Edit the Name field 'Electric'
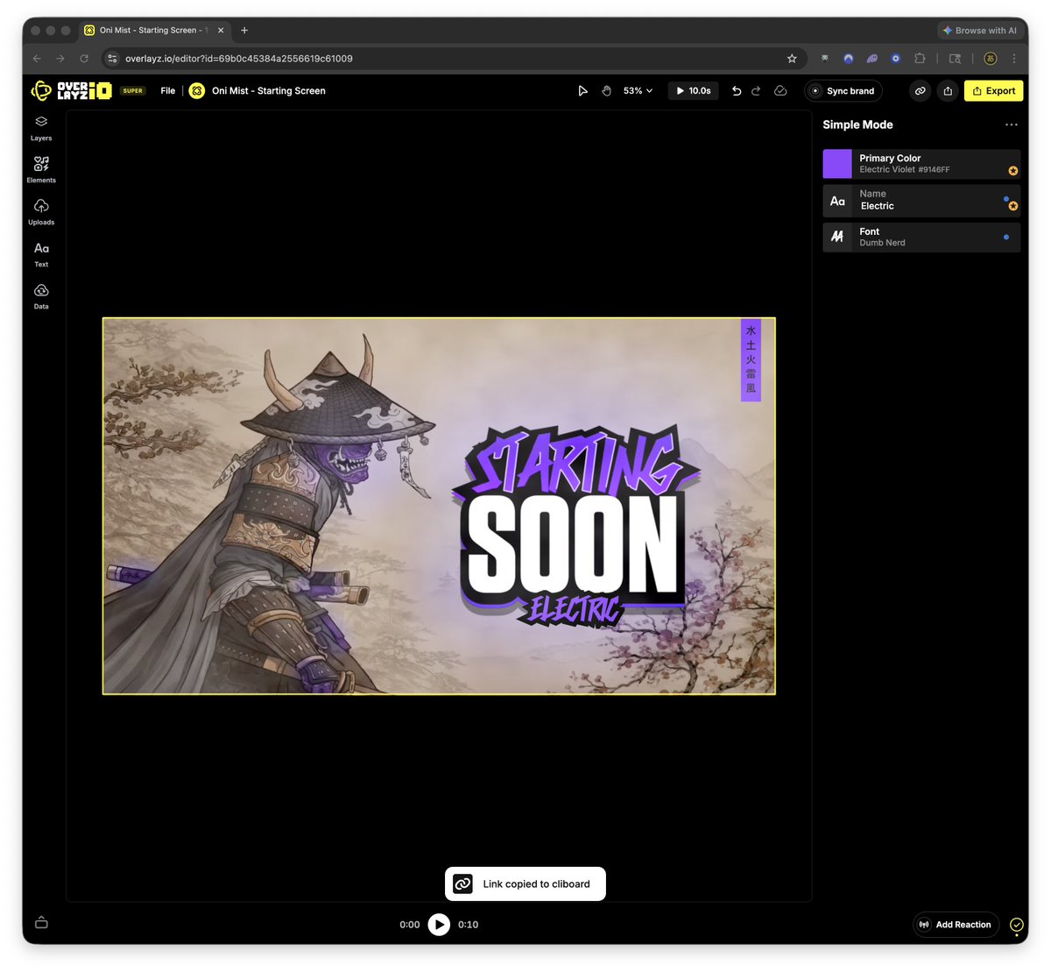 tap(878, 206)
